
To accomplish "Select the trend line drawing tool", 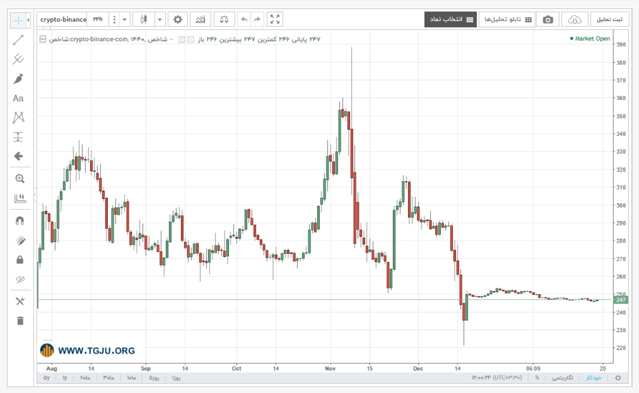I will [18, 40].
